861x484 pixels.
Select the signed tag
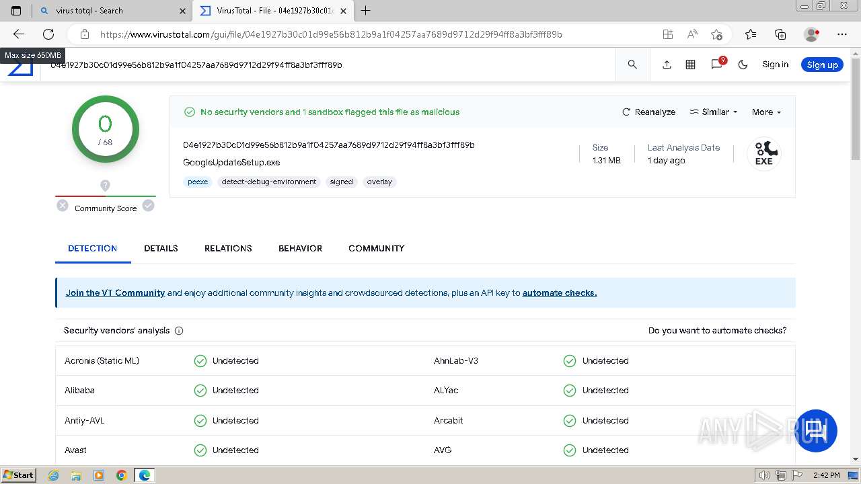(x=341, y=182)
